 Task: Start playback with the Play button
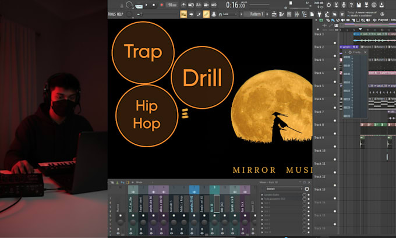[x=146, y=5]
